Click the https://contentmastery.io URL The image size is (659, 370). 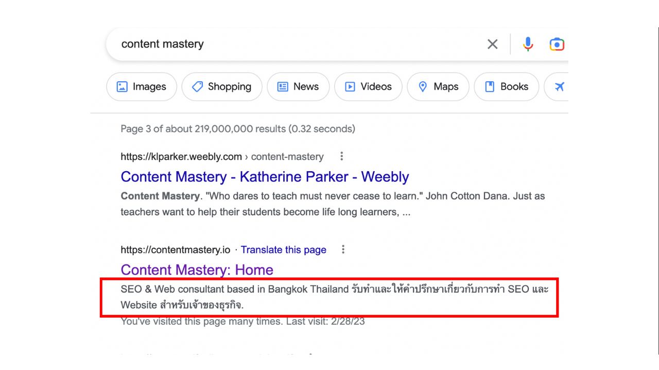click(x=176, y=250)
